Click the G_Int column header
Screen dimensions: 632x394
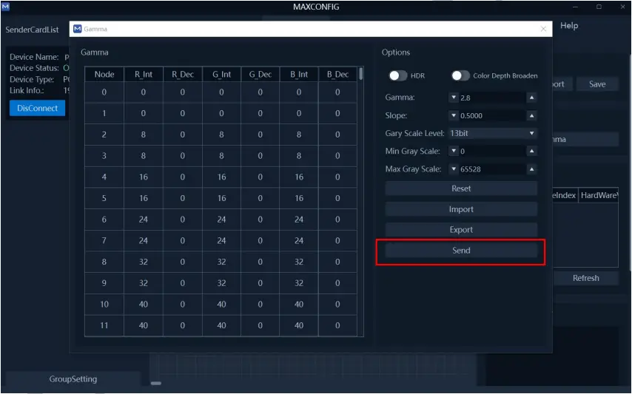tap(221, 75)
